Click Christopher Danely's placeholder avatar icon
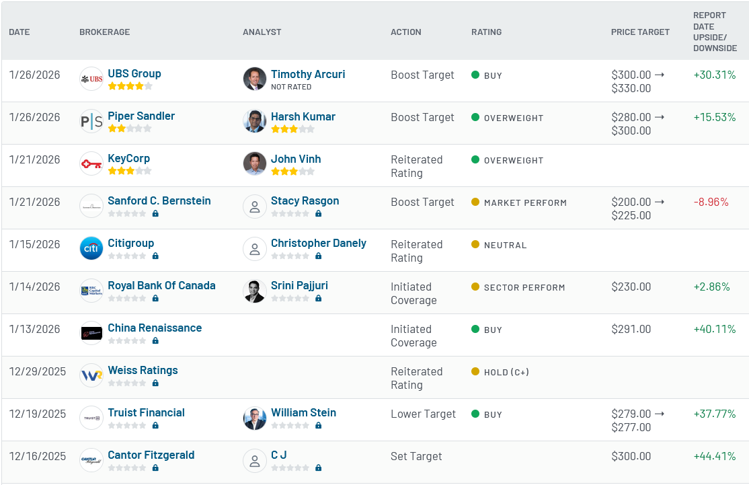 click(255, 249)
